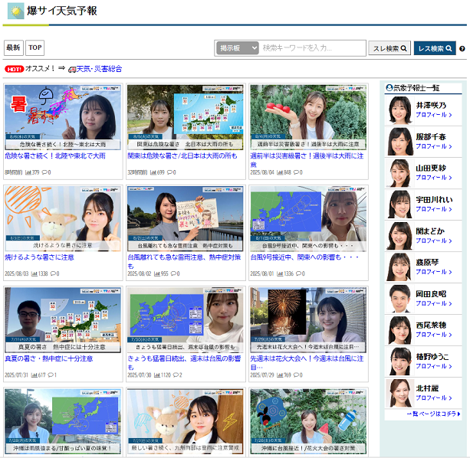This screenshot has height=458, width=470.
Task: Click thumbnail 沖縄に台風接近 video
Action: (308, 421)
